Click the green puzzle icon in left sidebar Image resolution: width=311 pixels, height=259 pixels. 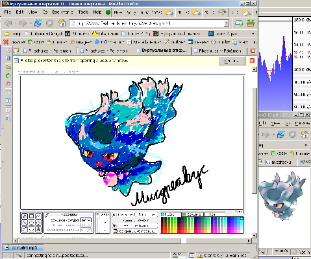point(8,75)
